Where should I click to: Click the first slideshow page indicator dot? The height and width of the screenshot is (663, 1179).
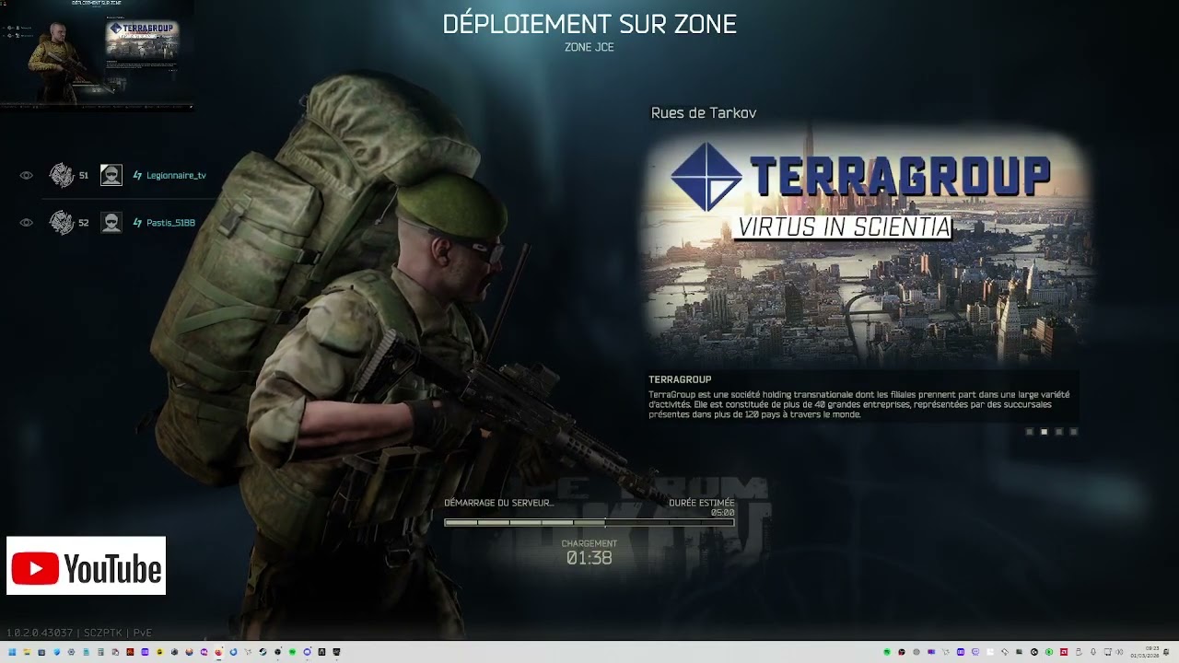point(1030,431)
